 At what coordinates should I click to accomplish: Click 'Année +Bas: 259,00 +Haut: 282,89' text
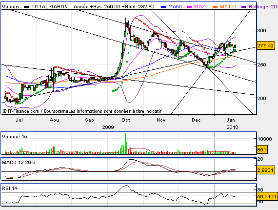pos(114,7)
